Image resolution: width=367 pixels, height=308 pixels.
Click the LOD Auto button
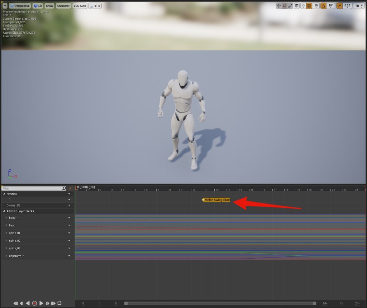pyautogui.click(x=80, y=6)
